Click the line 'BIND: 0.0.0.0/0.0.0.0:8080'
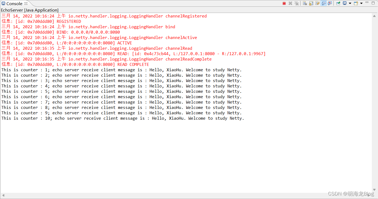 (x=61, y=32)
